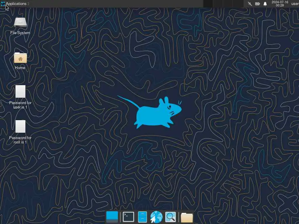
Task: Click the clock showing 2024-07-16 00:28
Action: point(280,3)
